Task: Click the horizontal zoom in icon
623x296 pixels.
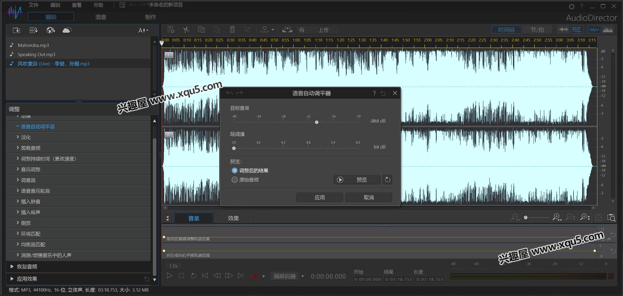Action: tap(557, 217)
